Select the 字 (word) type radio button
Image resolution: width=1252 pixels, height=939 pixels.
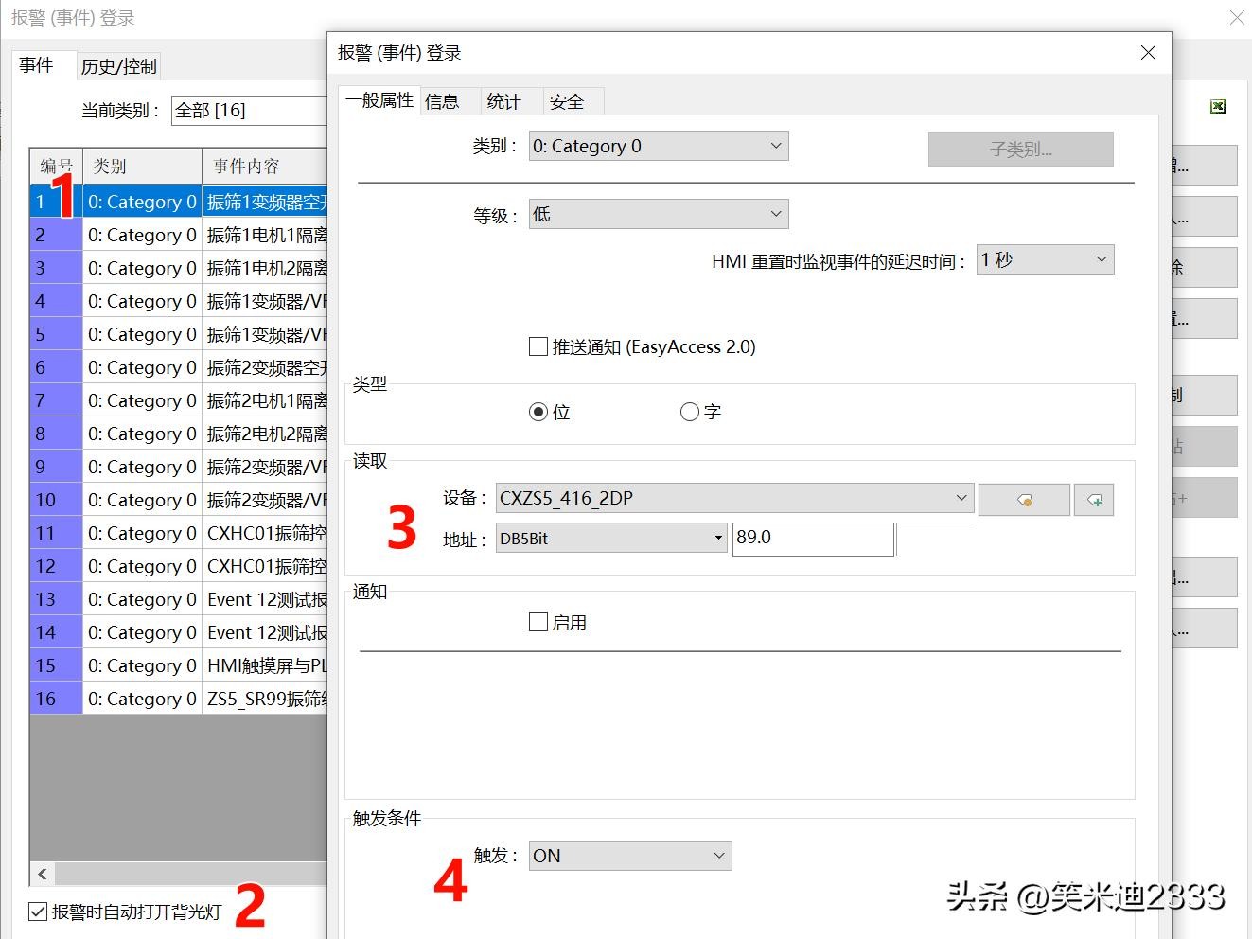coord(690,412)
